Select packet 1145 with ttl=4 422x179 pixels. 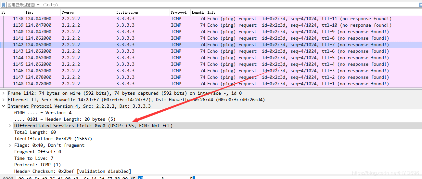click(211, 64)
